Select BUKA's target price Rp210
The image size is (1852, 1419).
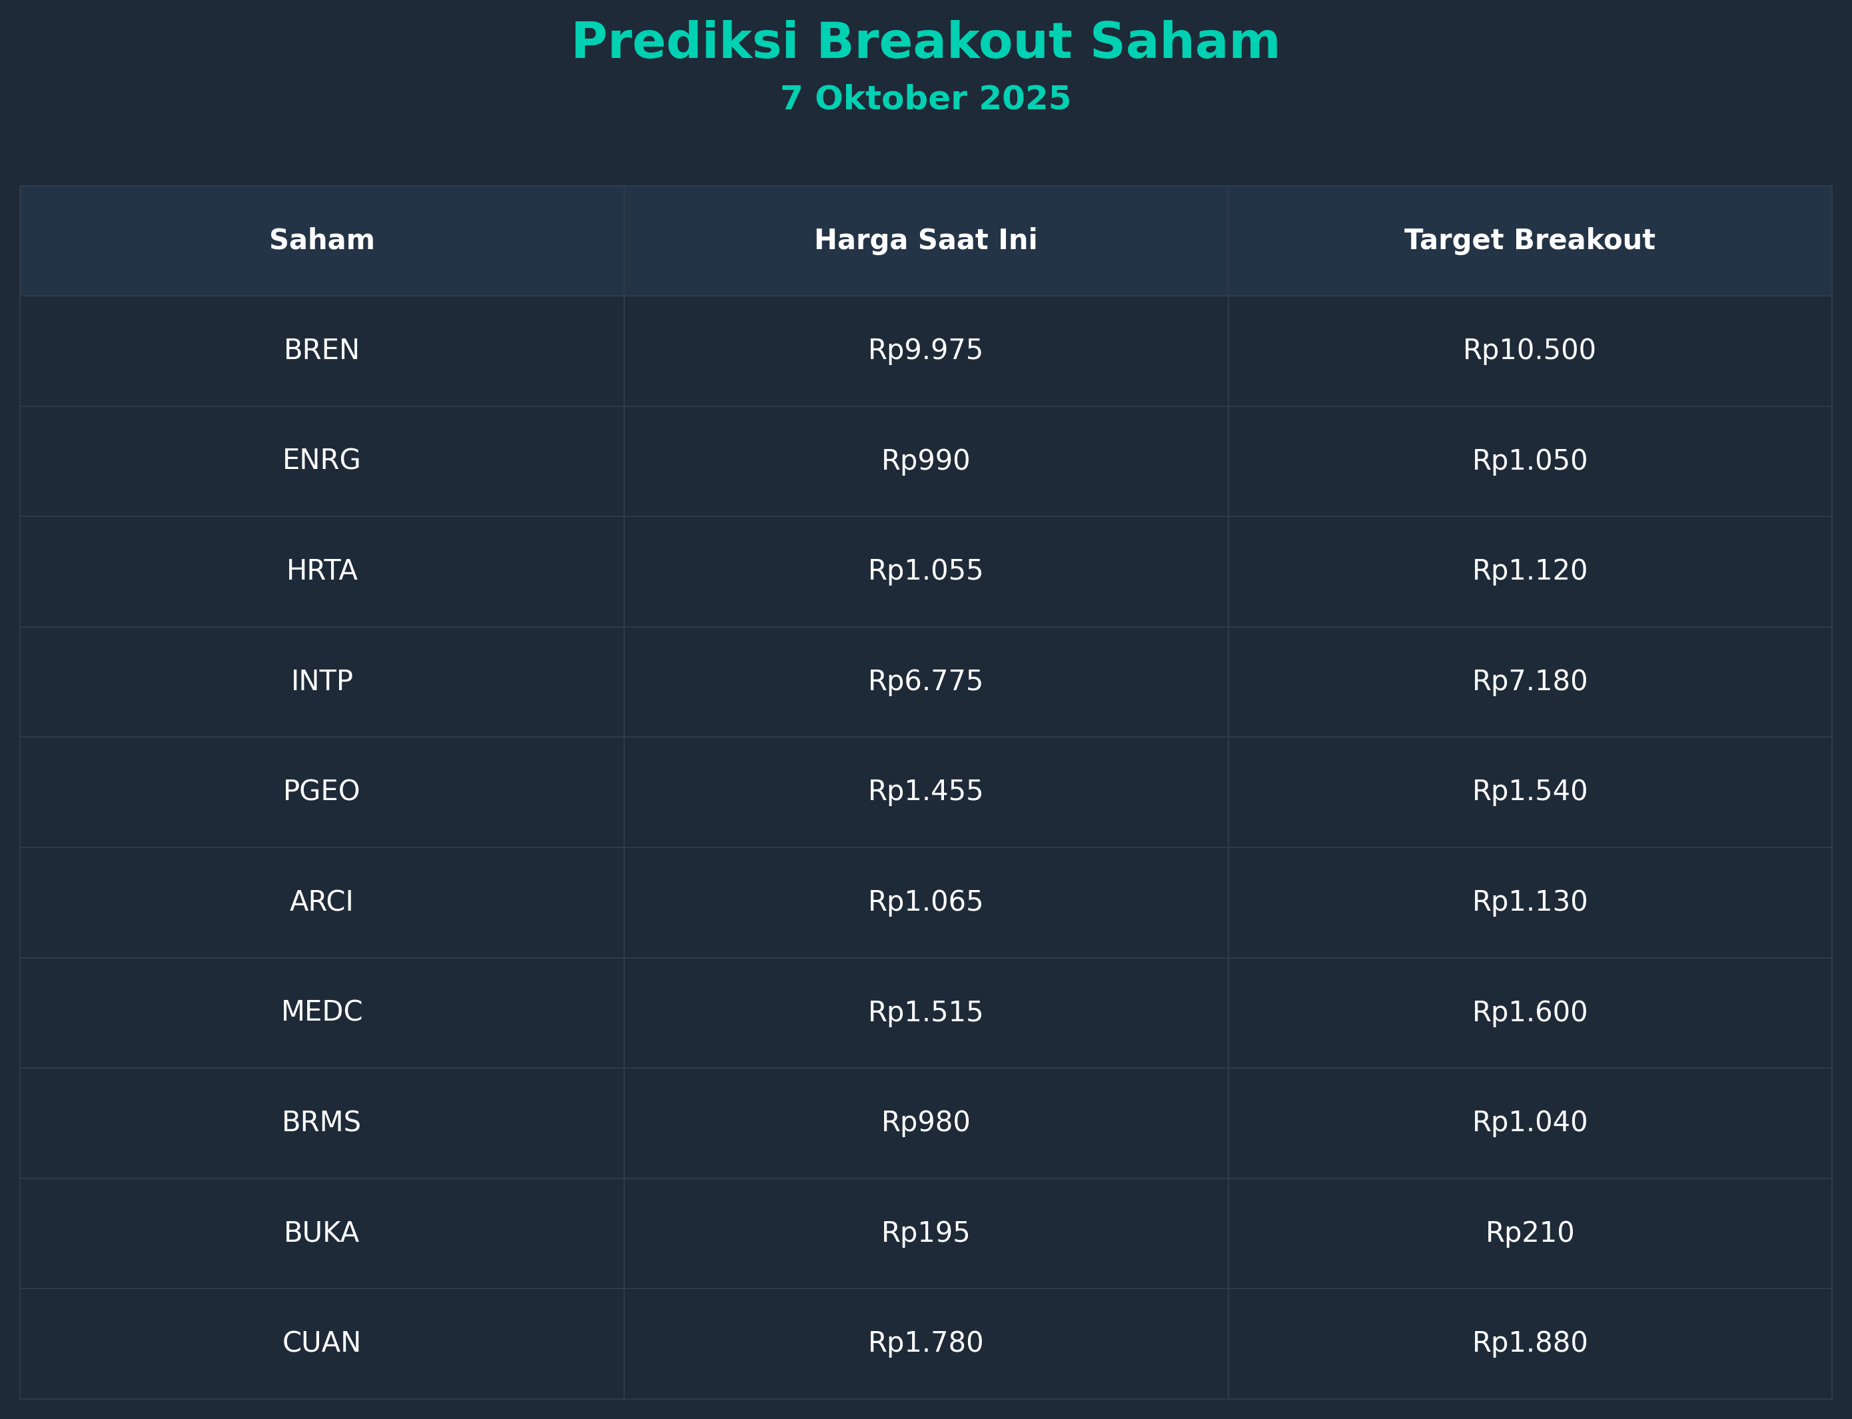pyautogui.click(x=1530, y=1233)
